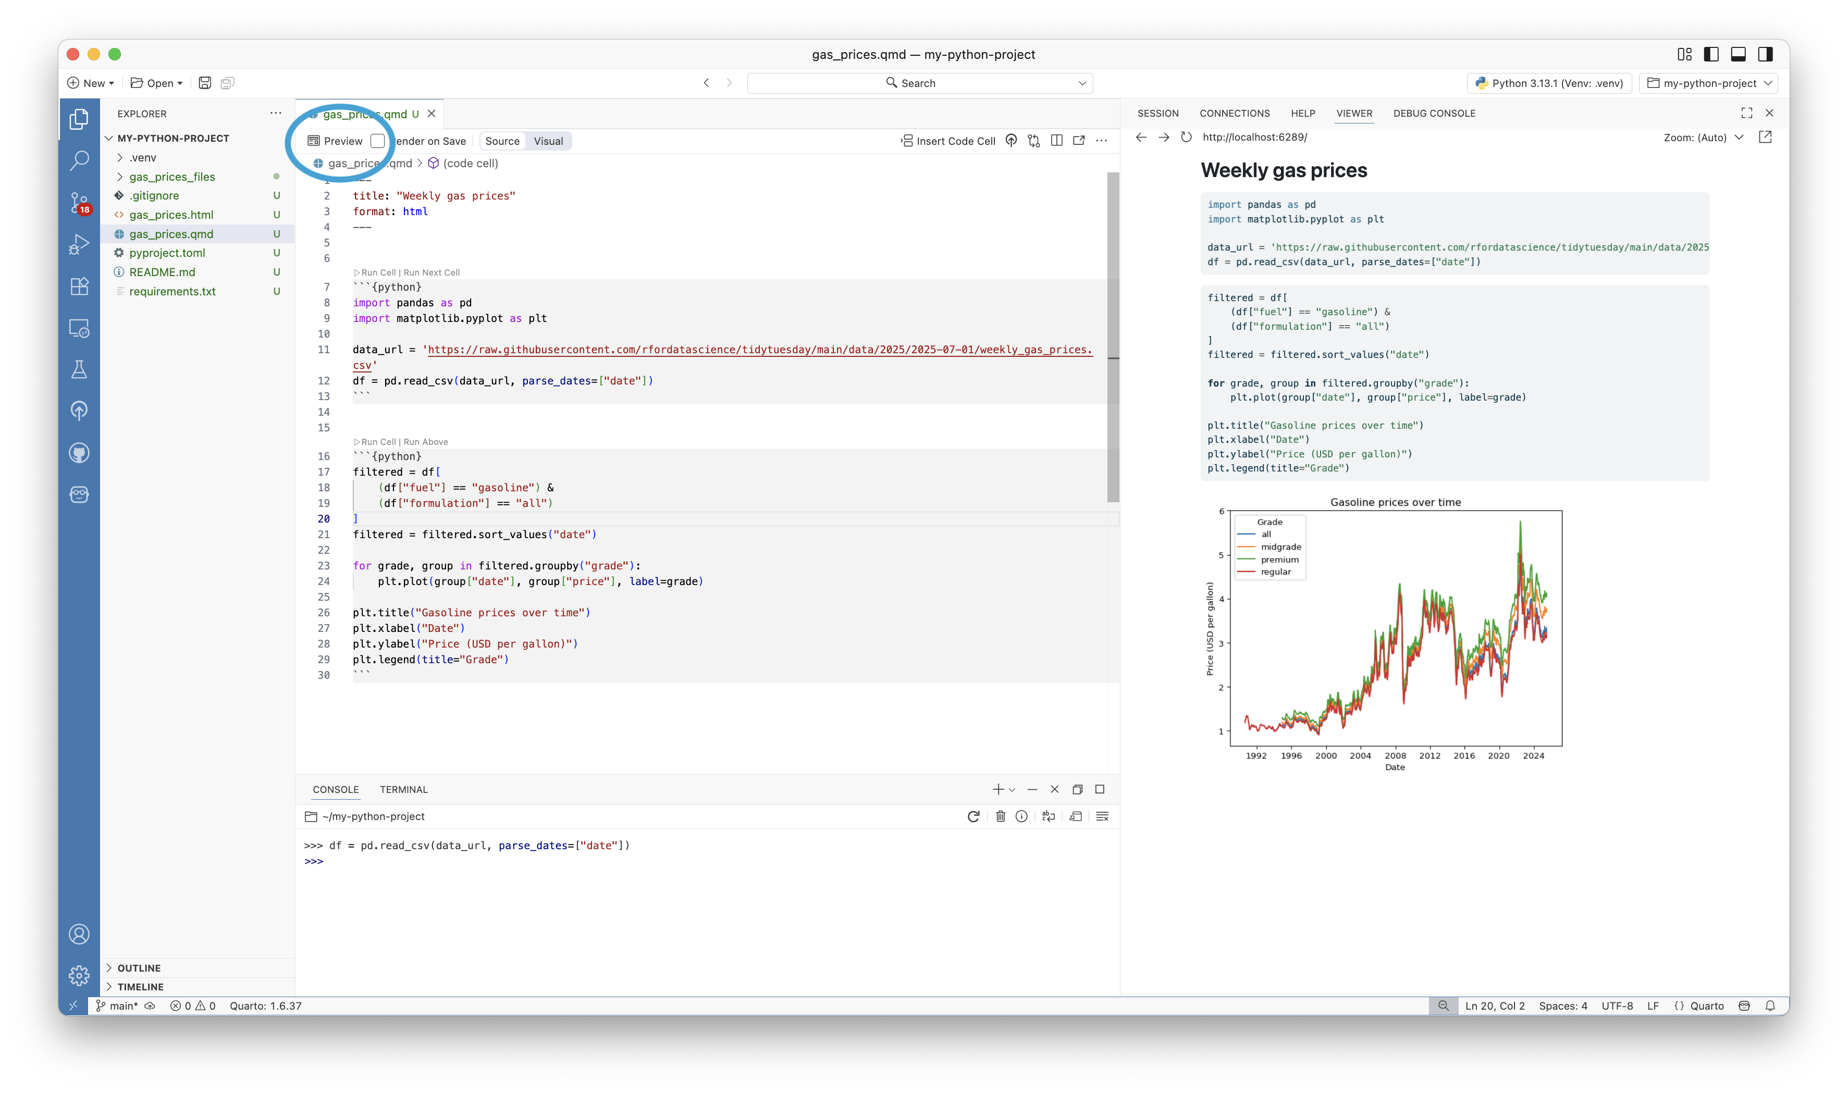This screenshot has height=1093, width=1848.
Task: Enable the Render on Save checkbox
Action: [x=378, y=141]
